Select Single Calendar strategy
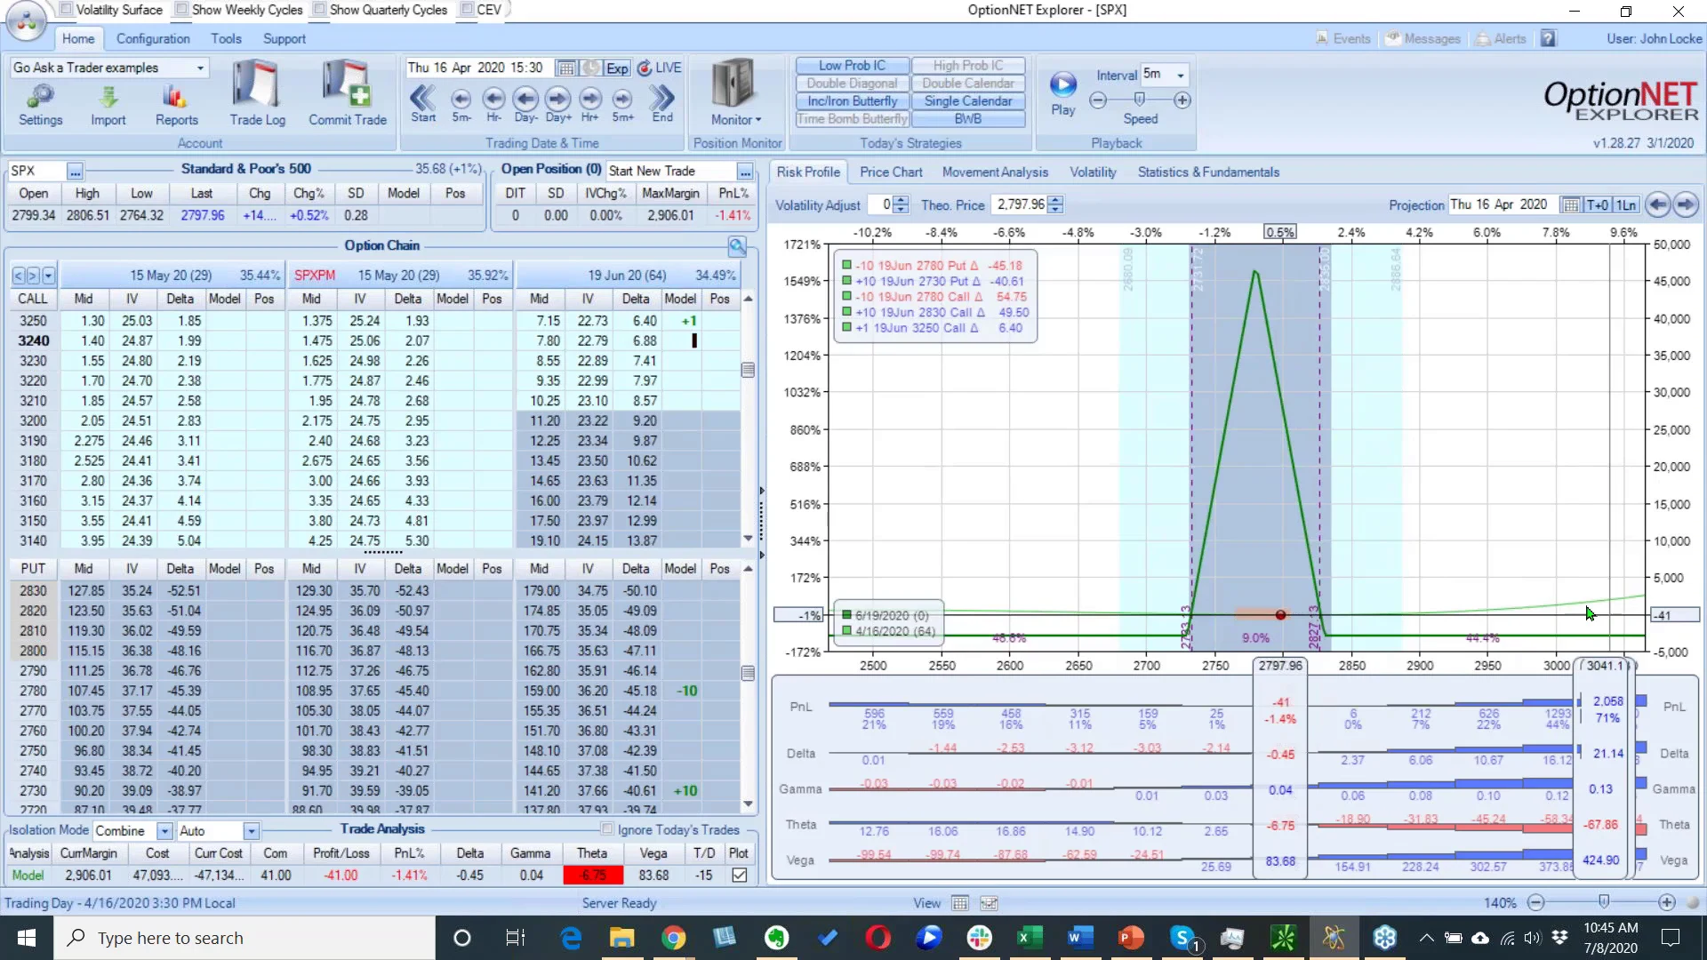The height and width of the screenshot is (960, 1707). [968, 101]
